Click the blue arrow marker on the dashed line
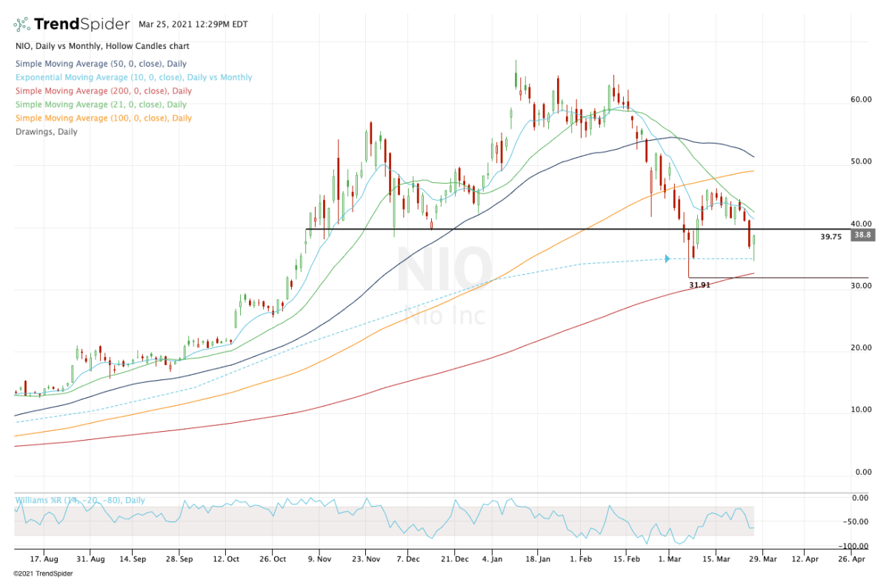The height and width of the screenshot is (580, 889). pyautogui.click(x=667, y=259)
